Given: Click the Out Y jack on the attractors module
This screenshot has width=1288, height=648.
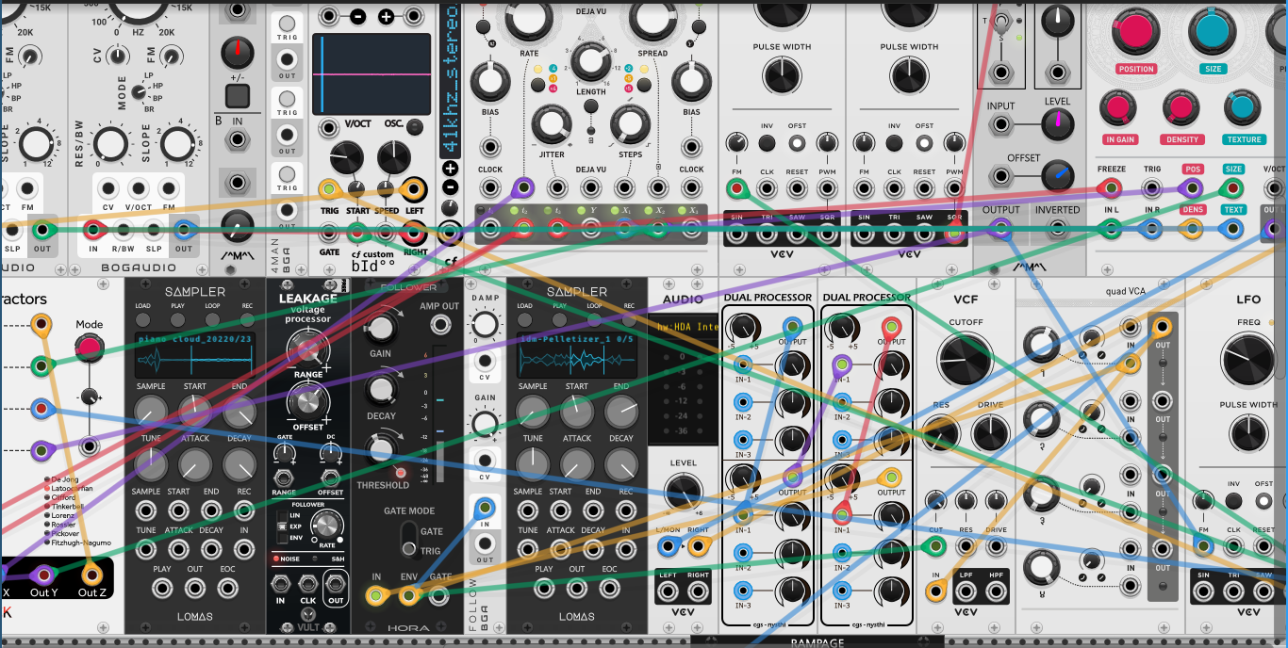Looking at the screenshot, I should (43, 574).
